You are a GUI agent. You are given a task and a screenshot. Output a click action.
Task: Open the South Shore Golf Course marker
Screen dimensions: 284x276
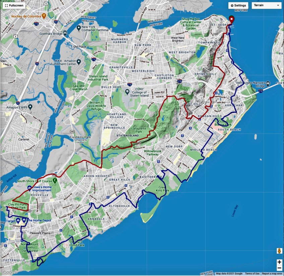click(x=56, y=181)
